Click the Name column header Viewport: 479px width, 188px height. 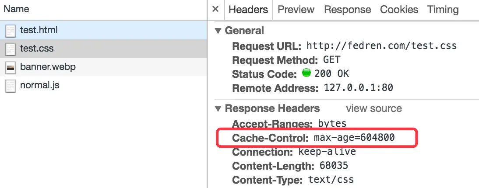click(x=17, y=9)
